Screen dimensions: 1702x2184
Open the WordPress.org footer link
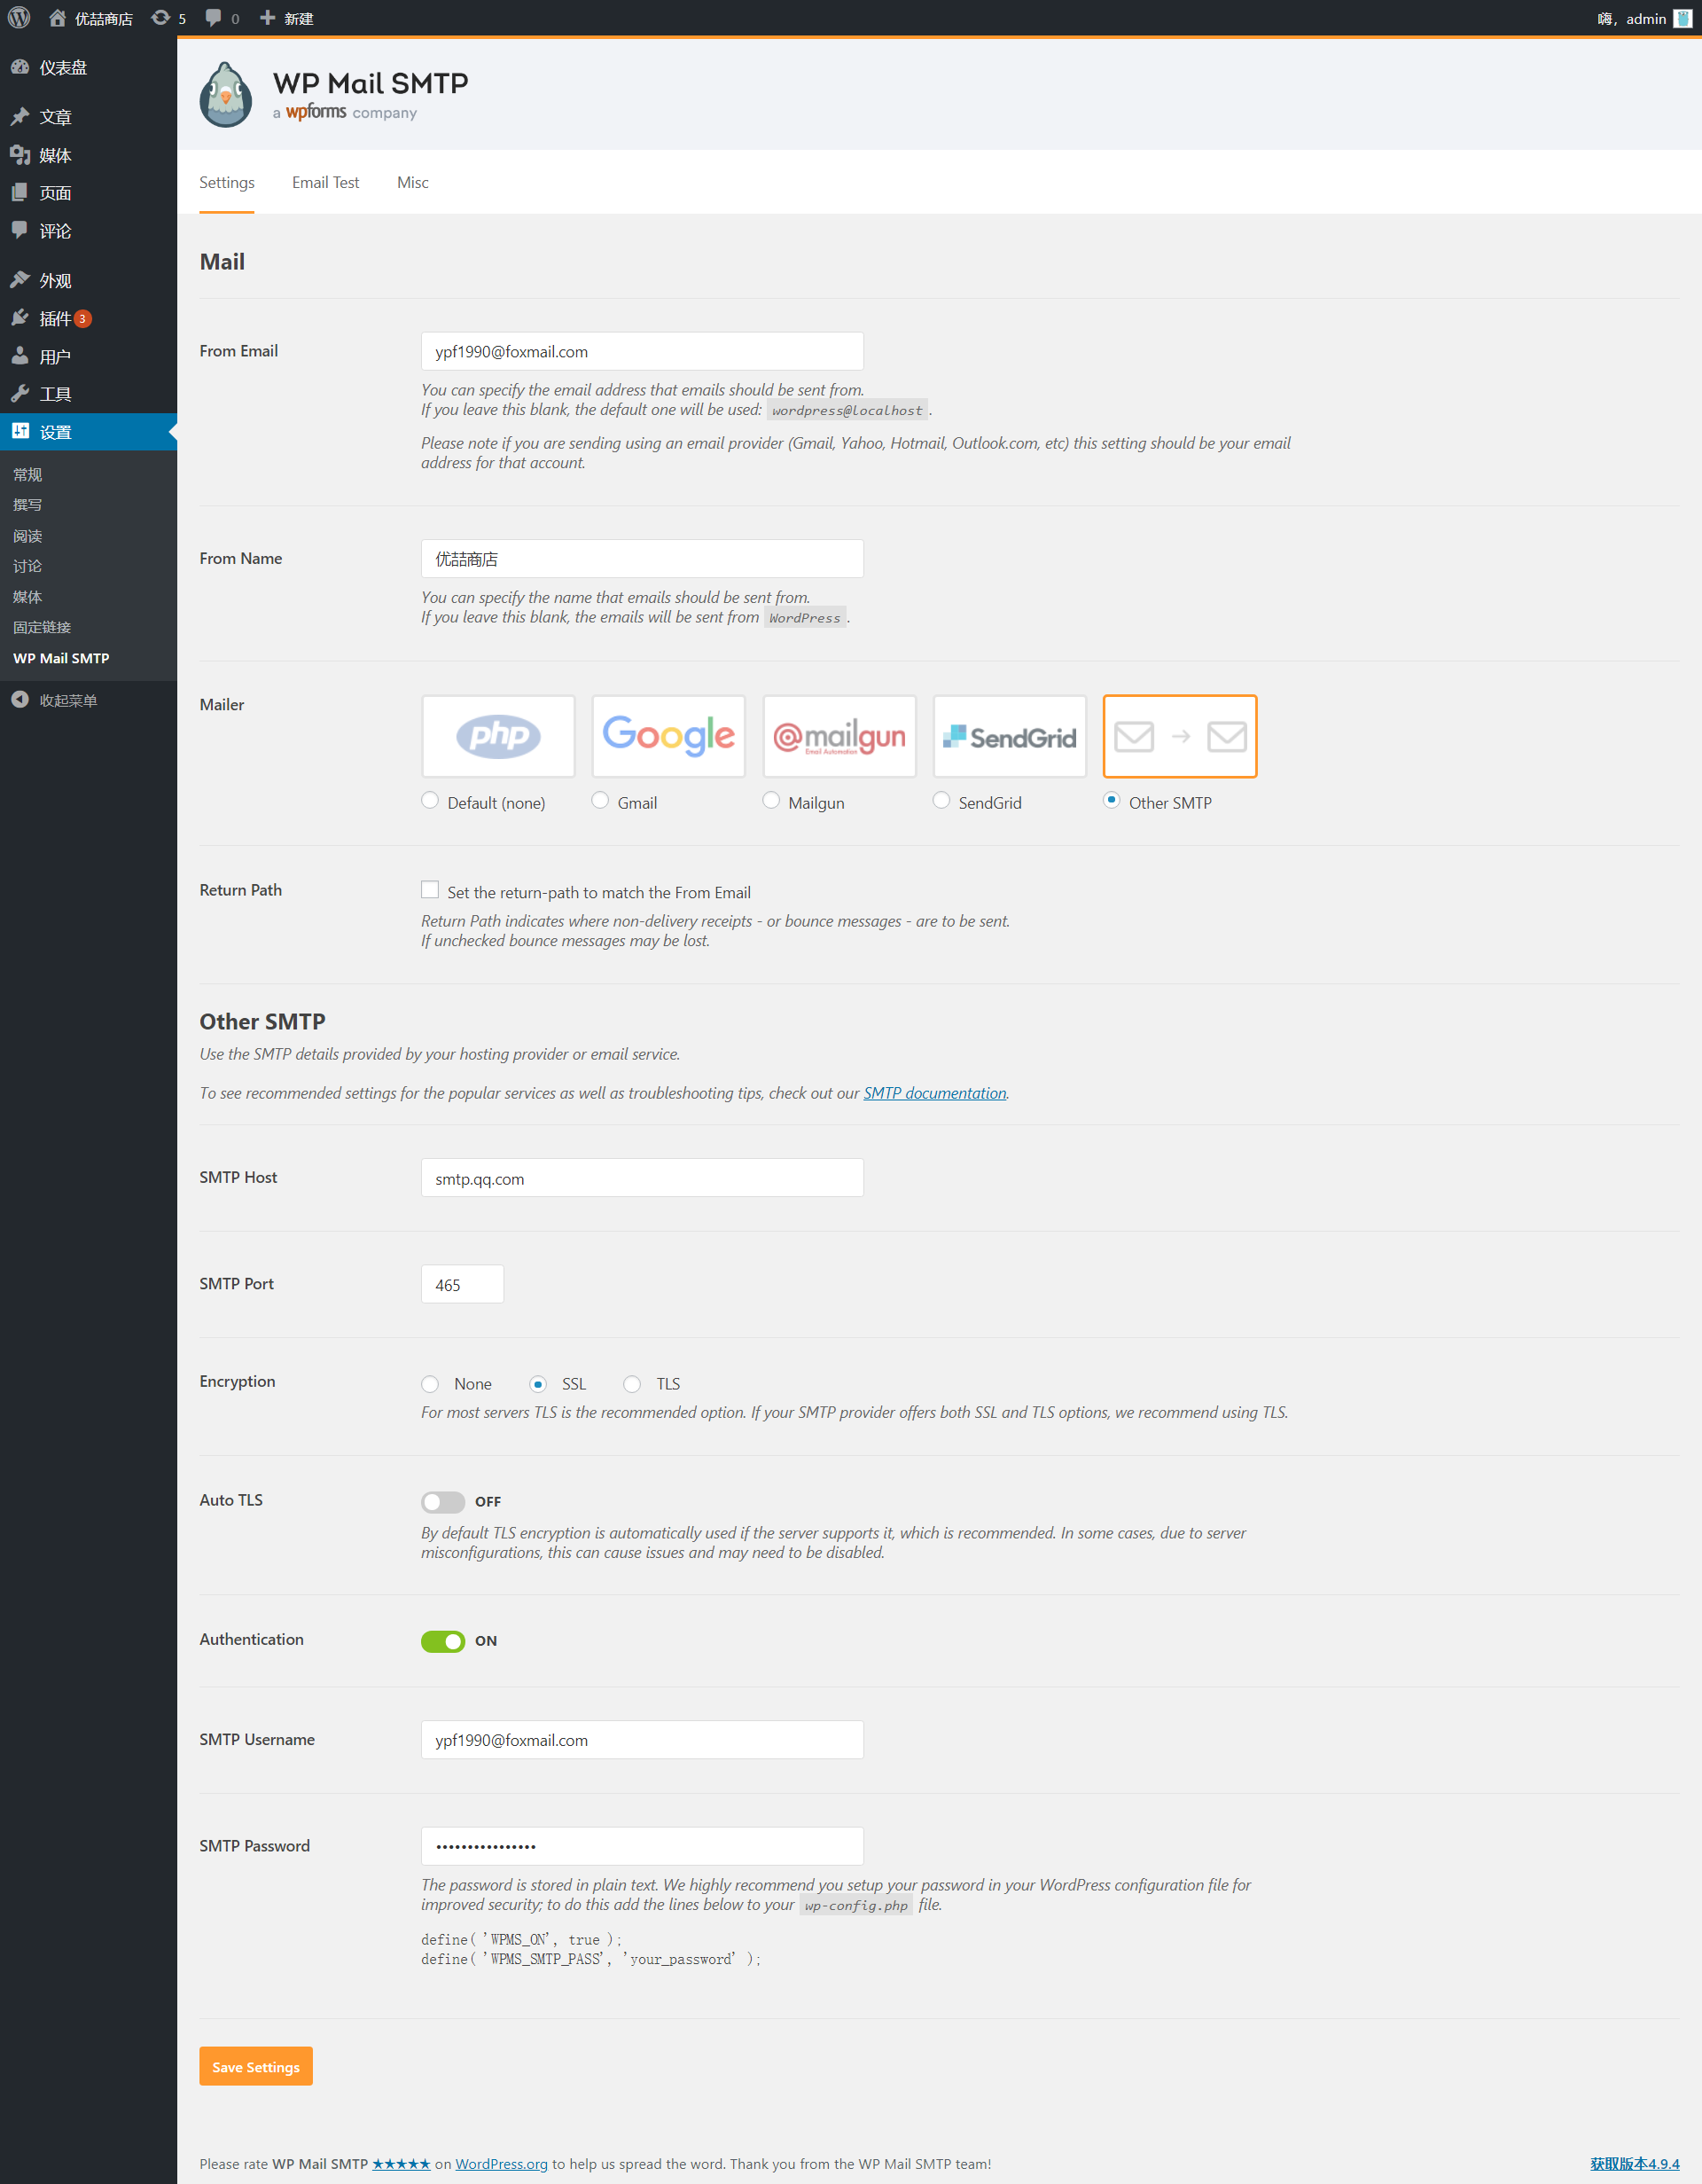[502, 2164]
